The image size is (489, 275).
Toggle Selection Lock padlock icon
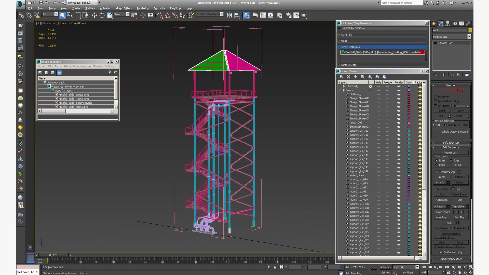(275, 267)
